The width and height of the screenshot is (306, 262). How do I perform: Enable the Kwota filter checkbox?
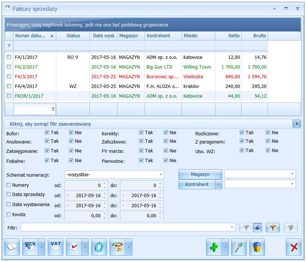click(x=9, y=214)
